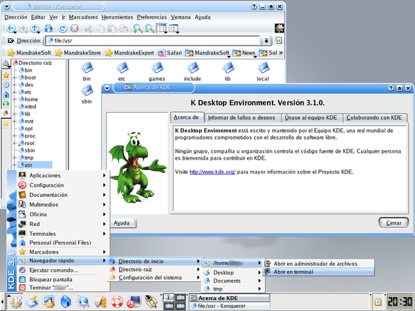415x311 pixels.
Task: Switch to 'Colaborando con KDE' tab
Action: [373, 118]
